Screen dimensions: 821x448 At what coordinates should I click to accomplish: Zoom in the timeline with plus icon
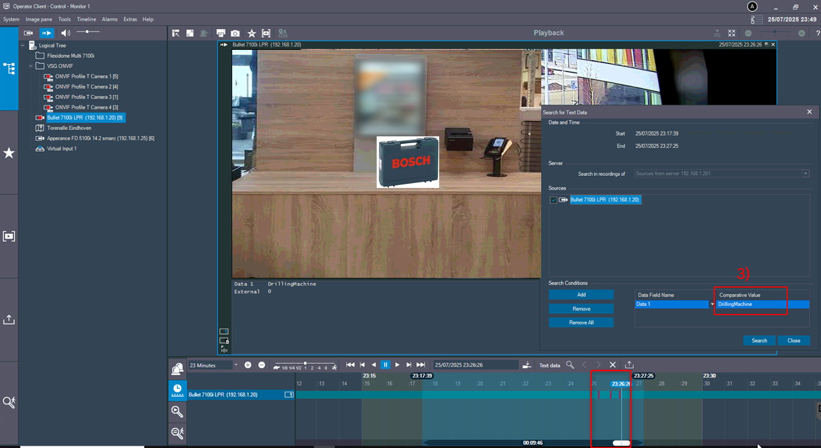[x=248, y=365]
